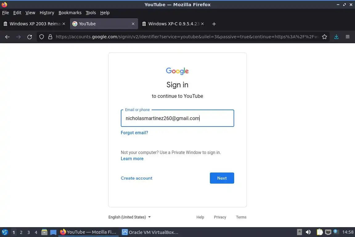Open the Help menu
This screenshot has height=237, width=355.
pyautogui.click(x=105, y=13)
